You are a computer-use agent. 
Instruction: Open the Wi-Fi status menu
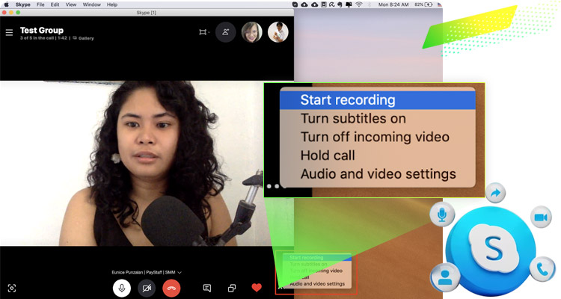point(358,4)
